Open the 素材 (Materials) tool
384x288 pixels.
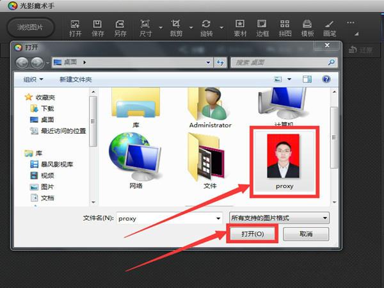pyautogui.click(x=240, y=28)
